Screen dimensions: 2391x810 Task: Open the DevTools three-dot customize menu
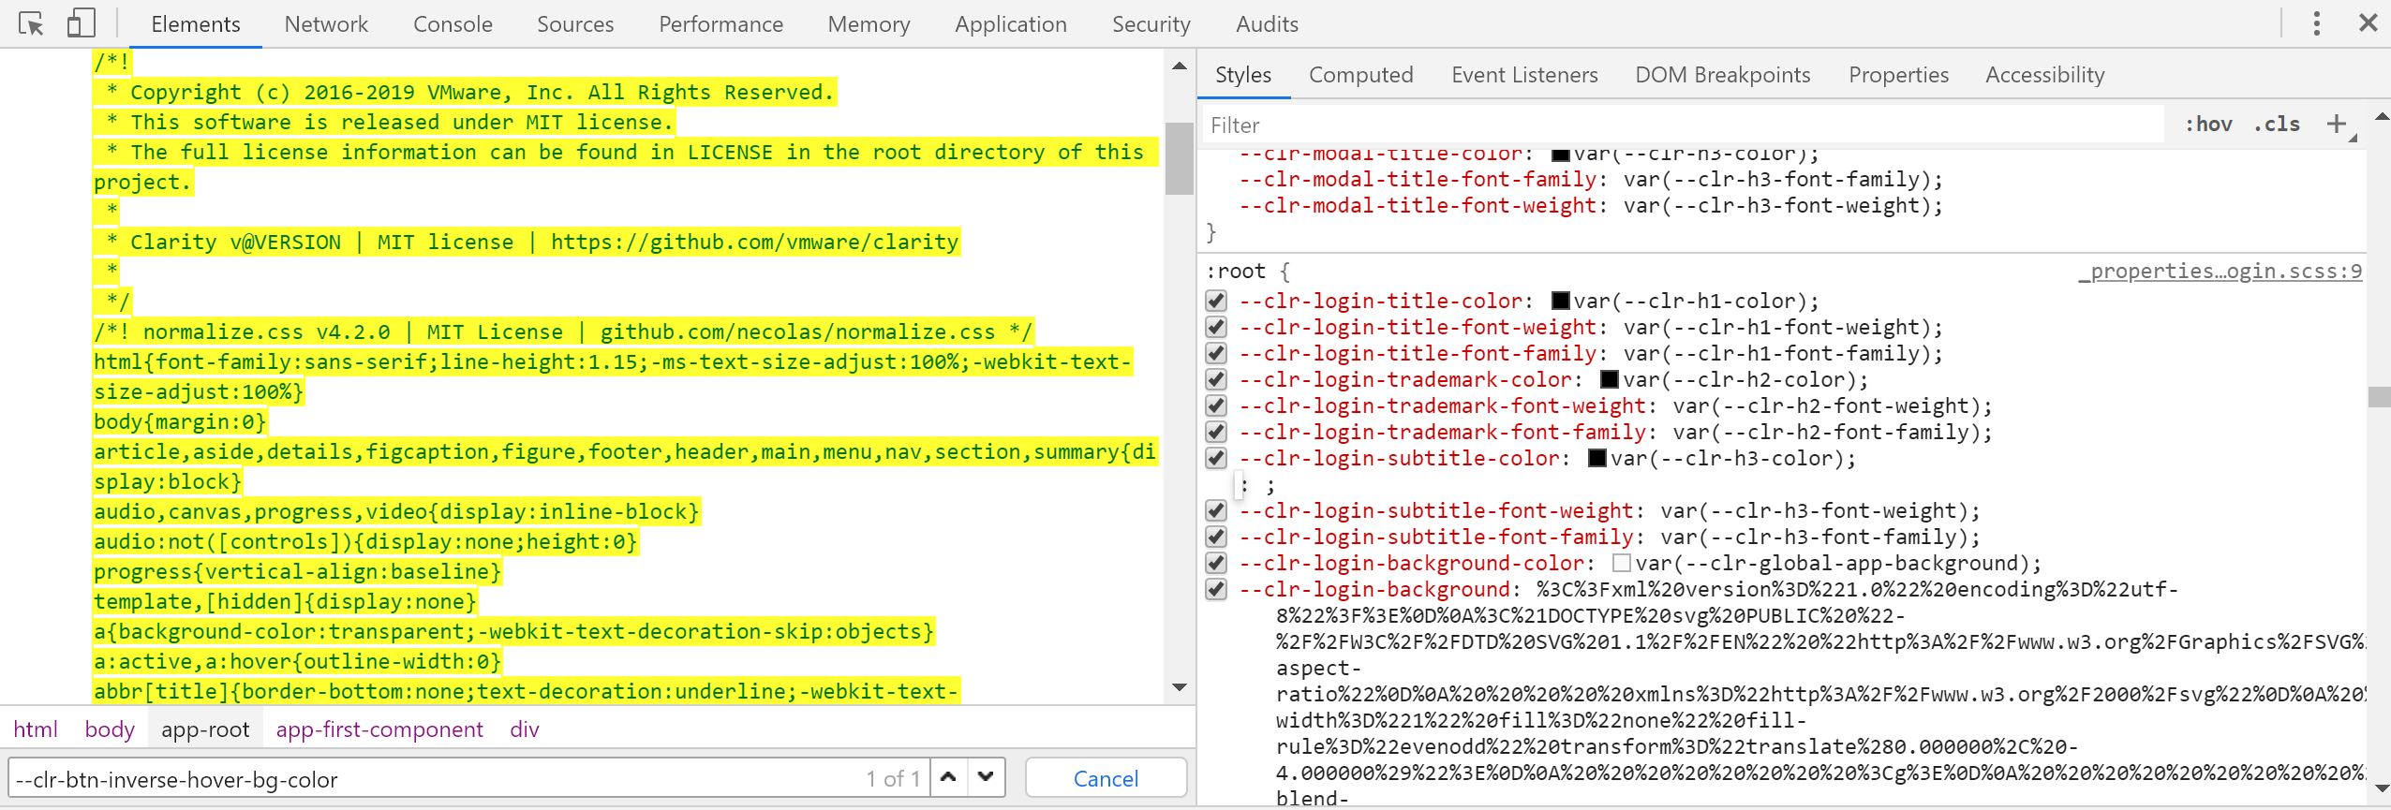point(2316,23)
